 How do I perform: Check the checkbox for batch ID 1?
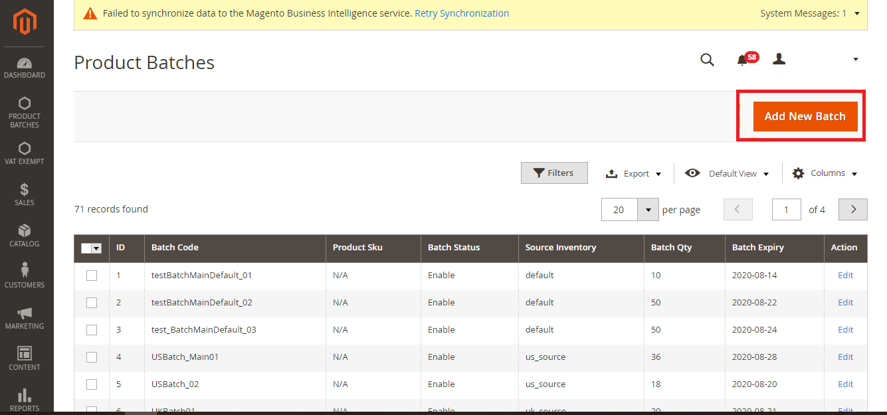coord(91,275)
